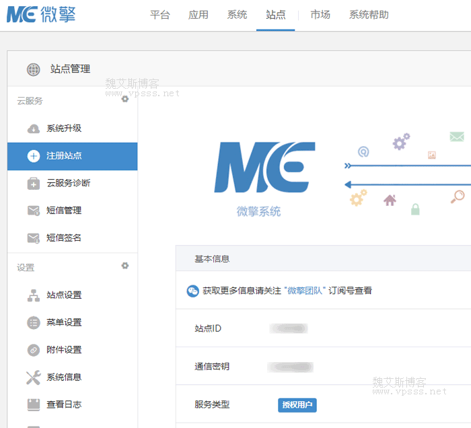The image size is (471, 428).
Task: Open the 系统 top menu
Action: (237, 14)
